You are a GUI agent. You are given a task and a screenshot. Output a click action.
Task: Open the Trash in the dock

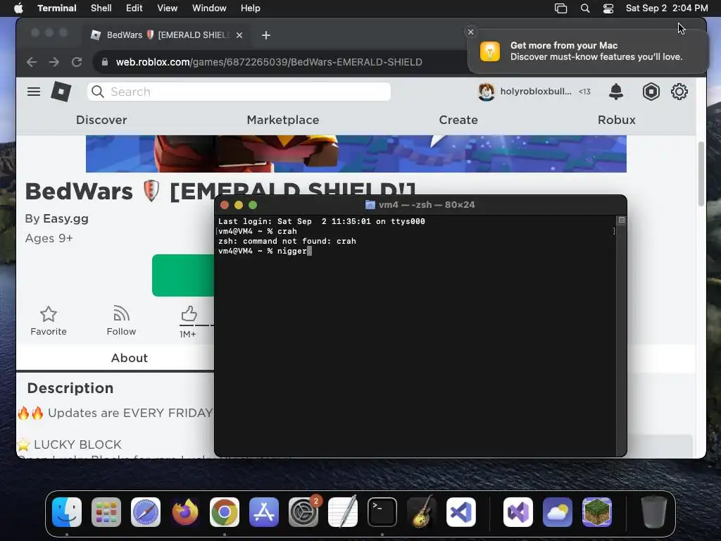click(x=653, y=512)
